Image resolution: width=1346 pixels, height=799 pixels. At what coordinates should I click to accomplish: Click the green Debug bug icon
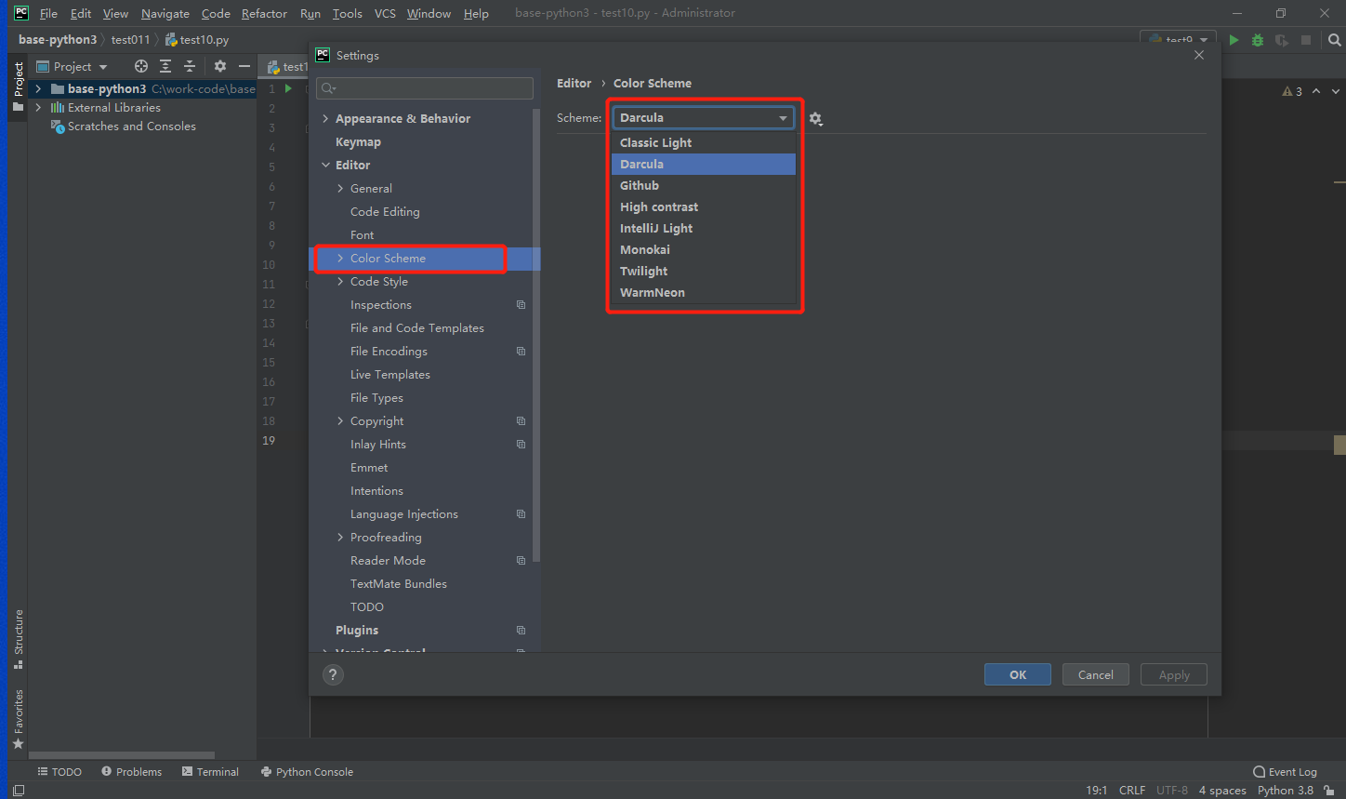pos(1258,40)
